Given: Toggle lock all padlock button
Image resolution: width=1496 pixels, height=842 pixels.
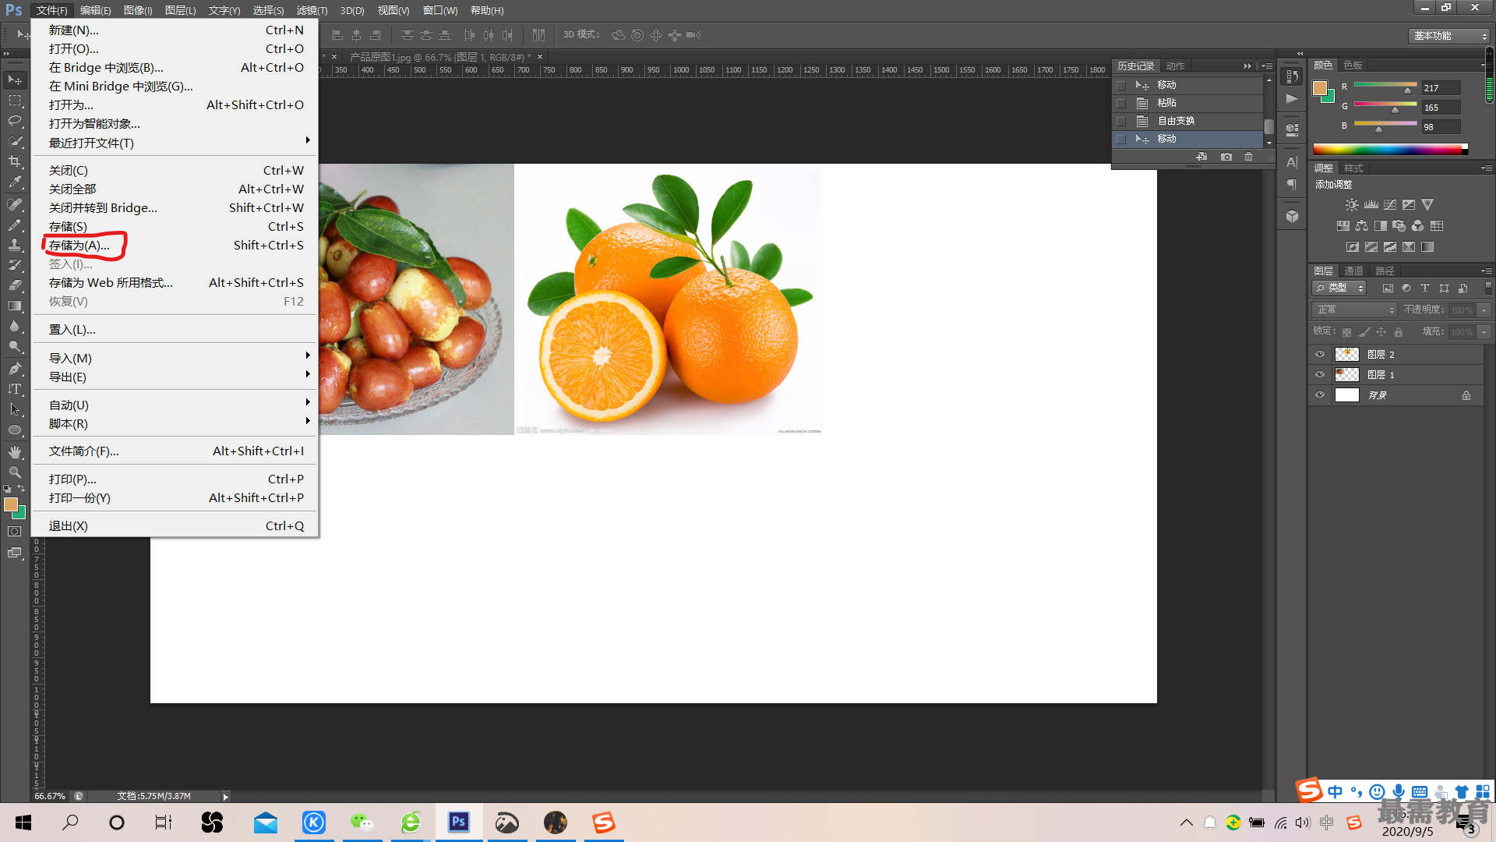Looking at the screenshot, I should pos(1399,332).
